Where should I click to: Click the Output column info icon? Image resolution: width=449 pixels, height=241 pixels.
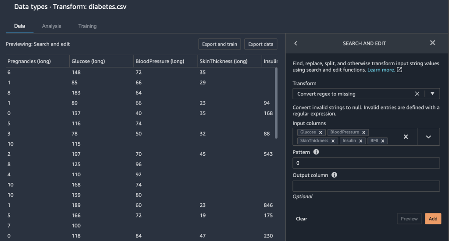click(334, 175)
